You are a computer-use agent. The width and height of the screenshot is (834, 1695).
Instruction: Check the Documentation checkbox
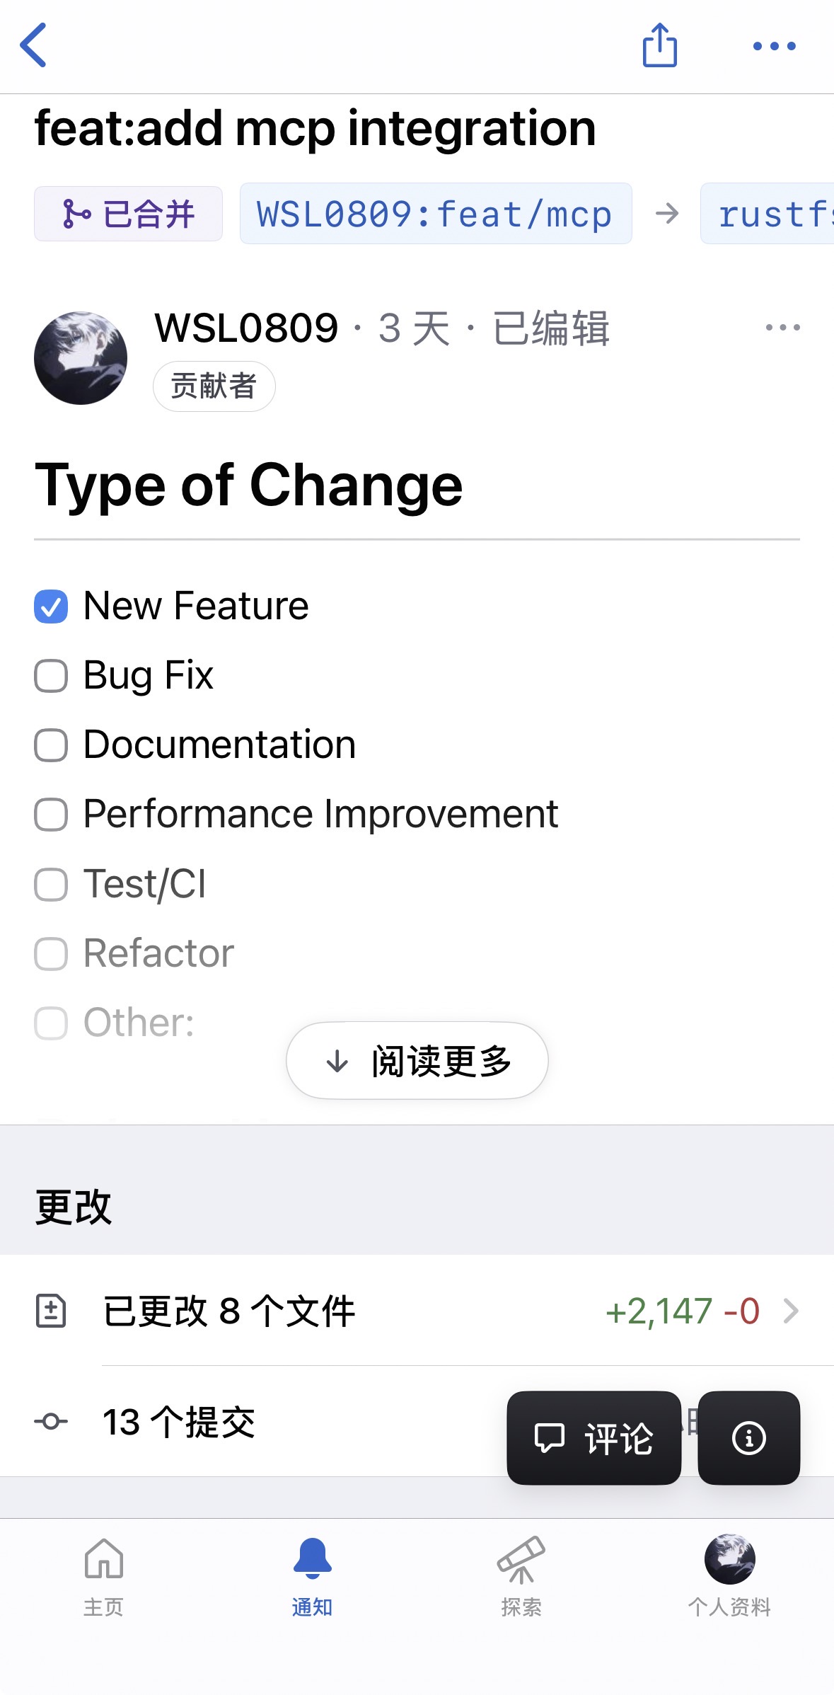[x=51, y=745]
